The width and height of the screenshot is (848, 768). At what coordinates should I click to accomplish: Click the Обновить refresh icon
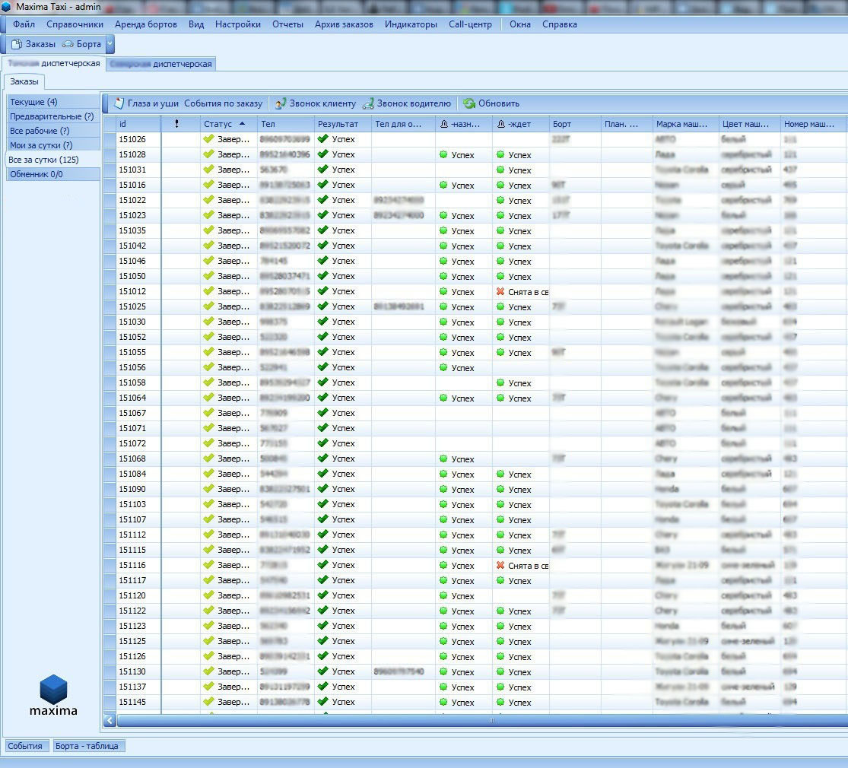click(469, 103)
